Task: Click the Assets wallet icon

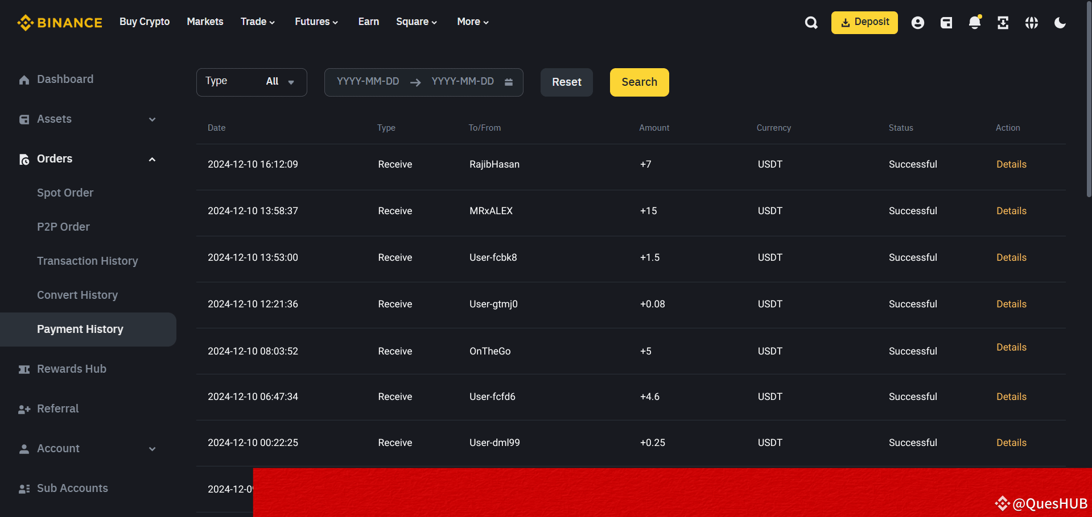Action: [24, 119]
